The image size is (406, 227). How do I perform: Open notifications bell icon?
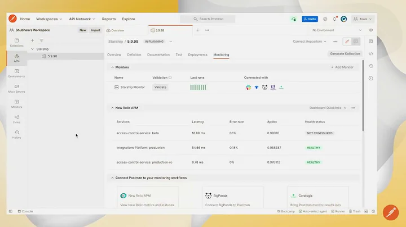[334, 19]
